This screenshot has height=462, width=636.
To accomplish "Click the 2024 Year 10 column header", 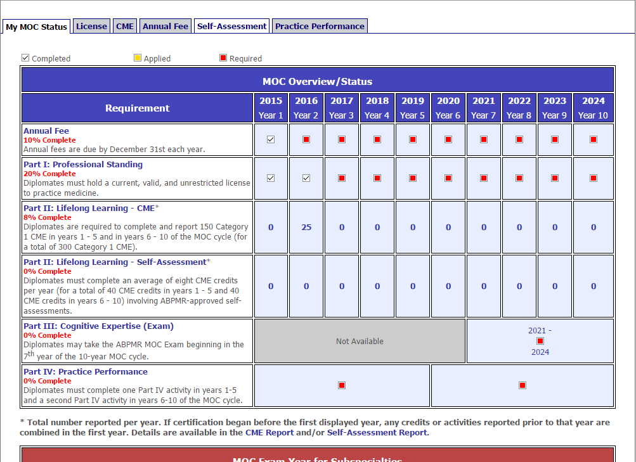I will click(x=594, y=108).
